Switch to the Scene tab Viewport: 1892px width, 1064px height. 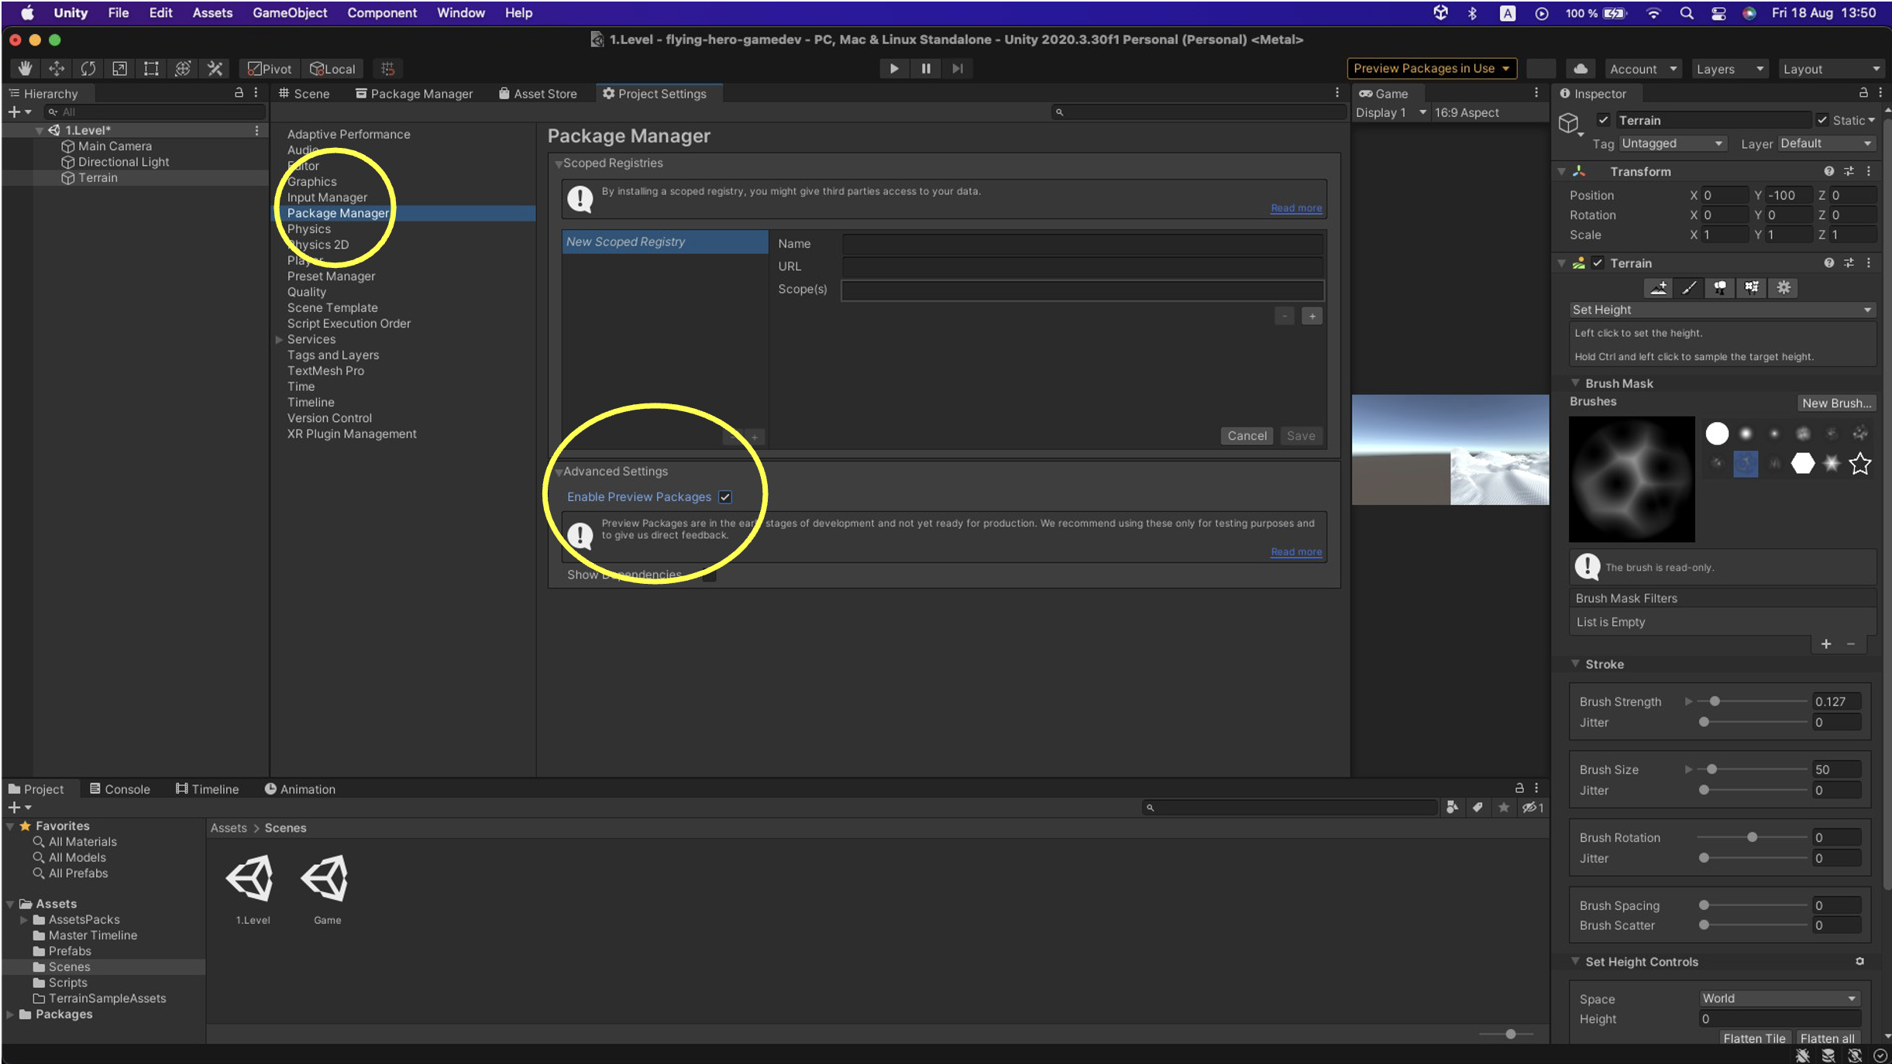click(304, 94)
